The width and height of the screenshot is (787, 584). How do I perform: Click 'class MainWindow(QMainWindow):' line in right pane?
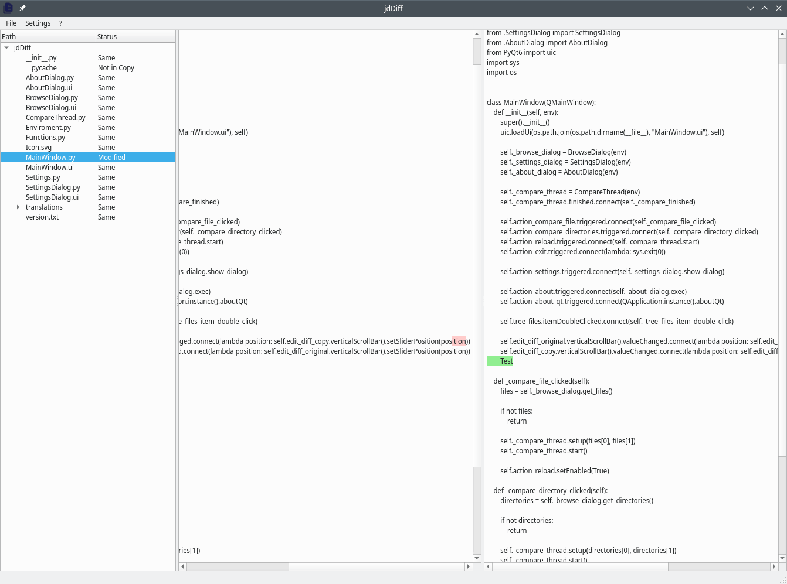[541, 103]
